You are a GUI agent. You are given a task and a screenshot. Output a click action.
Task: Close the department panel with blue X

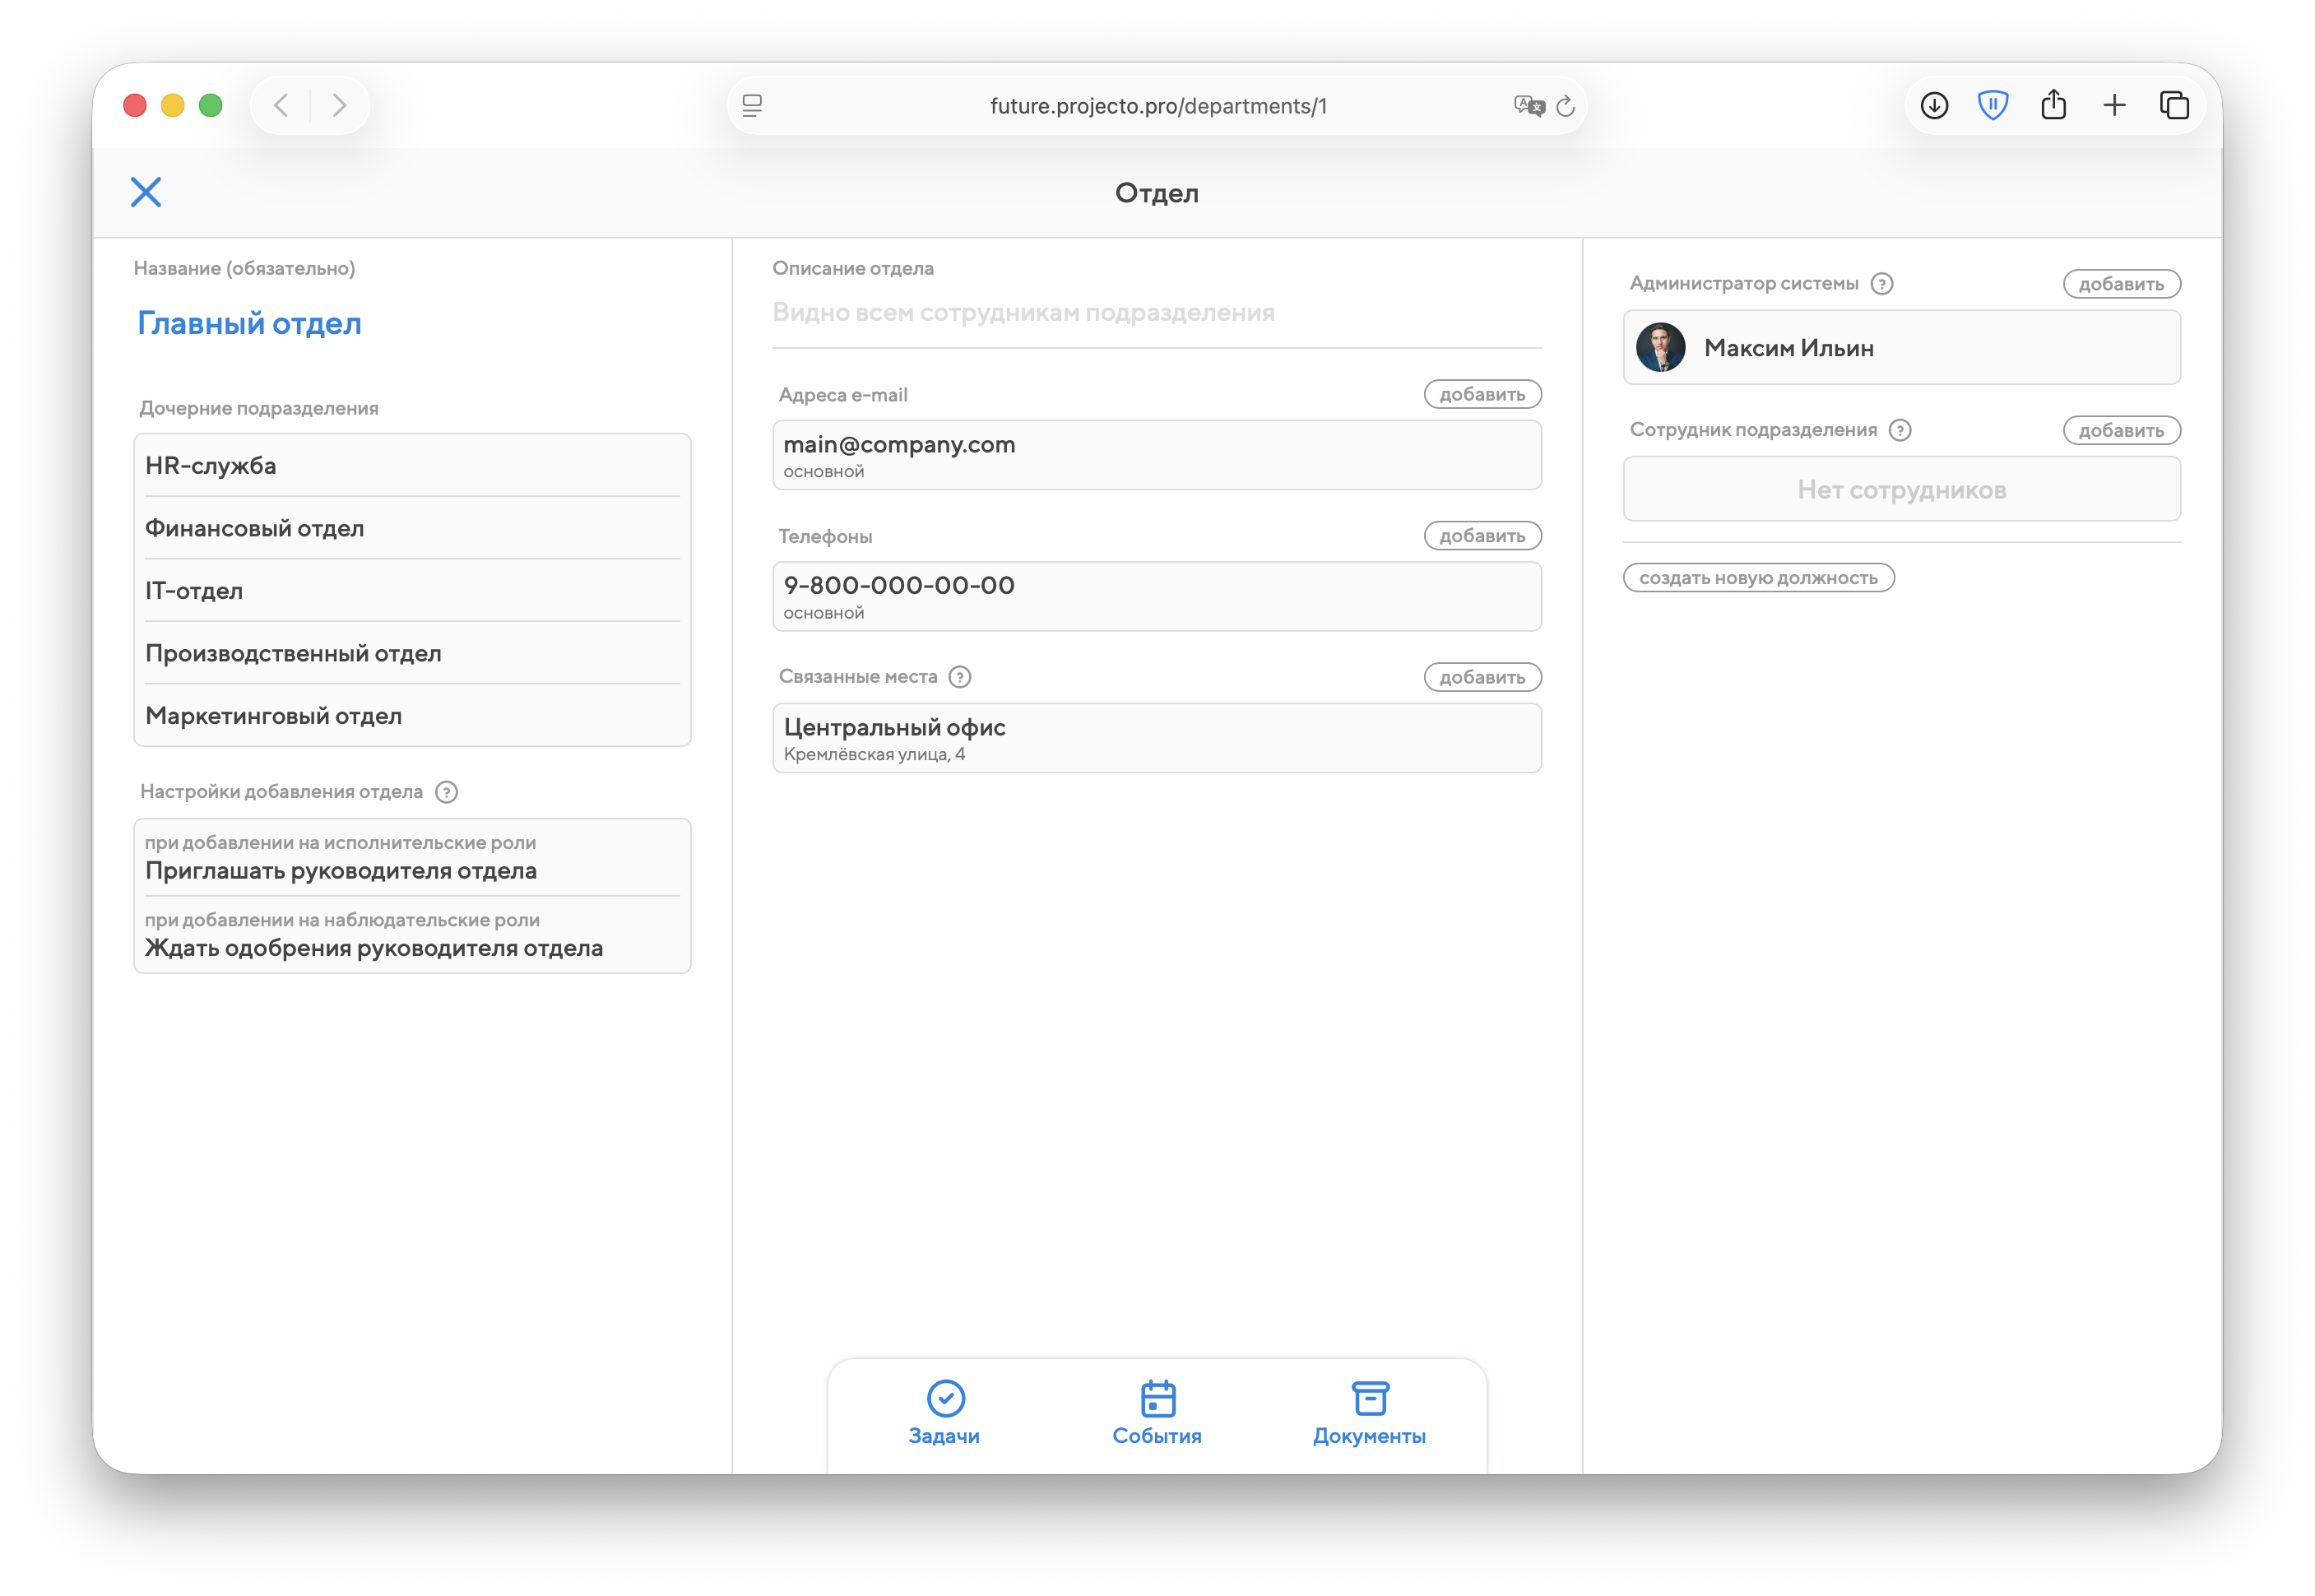point(146,192)
